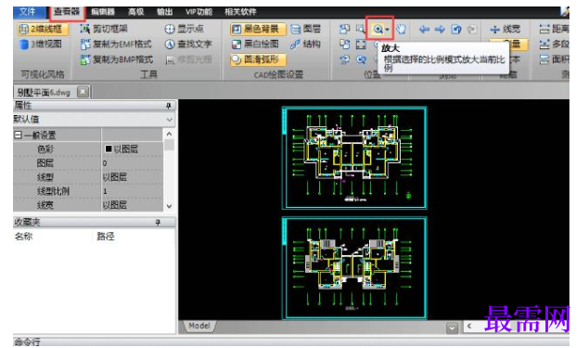
Task: Open the 高级 advanced tab
Action: 135,12
